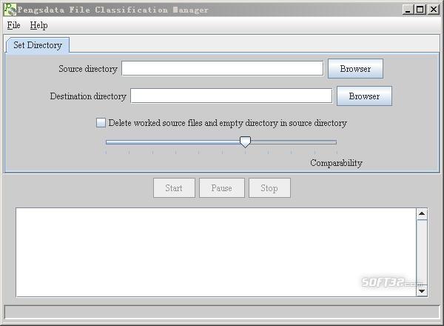Click the Comparability label

(x=336, y=163)
